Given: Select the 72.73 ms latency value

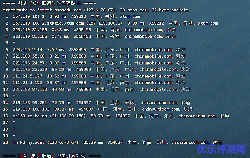Looking at the screenshot, I should tap(62, 103).
